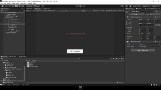Toggle Mute Audio in Game view
This screenshot has height=90, width=161.
[109, 11]
